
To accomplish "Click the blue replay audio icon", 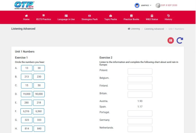I will (180, 40).
